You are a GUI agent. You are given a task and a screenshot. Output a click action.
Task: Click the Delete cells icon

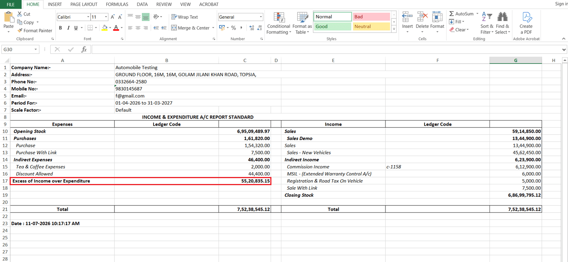click(422, 17)
